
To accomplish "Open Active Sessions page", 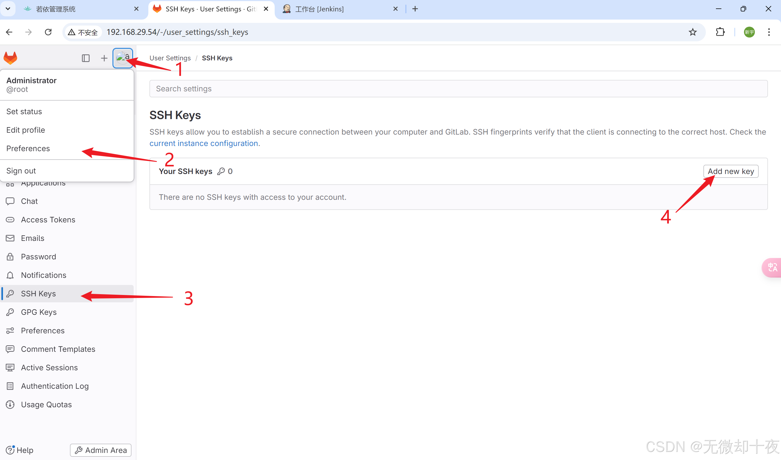I will (49, 368).
